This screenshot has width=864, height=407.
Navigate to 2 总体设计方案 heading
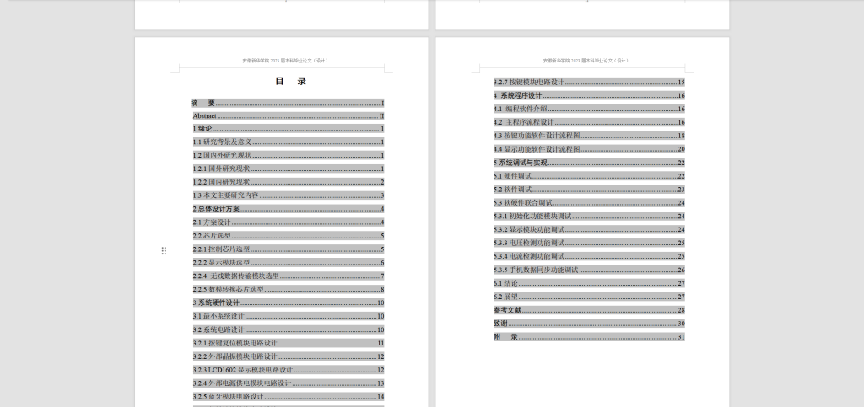pyautogui.click(x=216, y=209)
